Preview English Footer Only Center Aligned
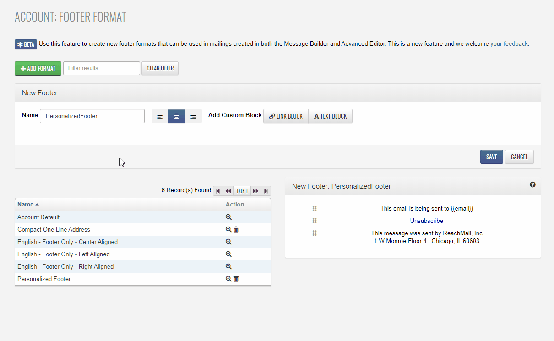 coord(228,242)
